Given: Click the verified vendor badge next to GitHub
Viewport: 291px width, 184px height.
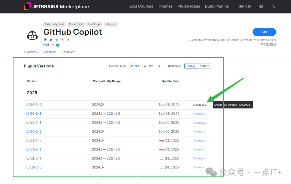Looking at the screenshot, I should click(58, 45).
